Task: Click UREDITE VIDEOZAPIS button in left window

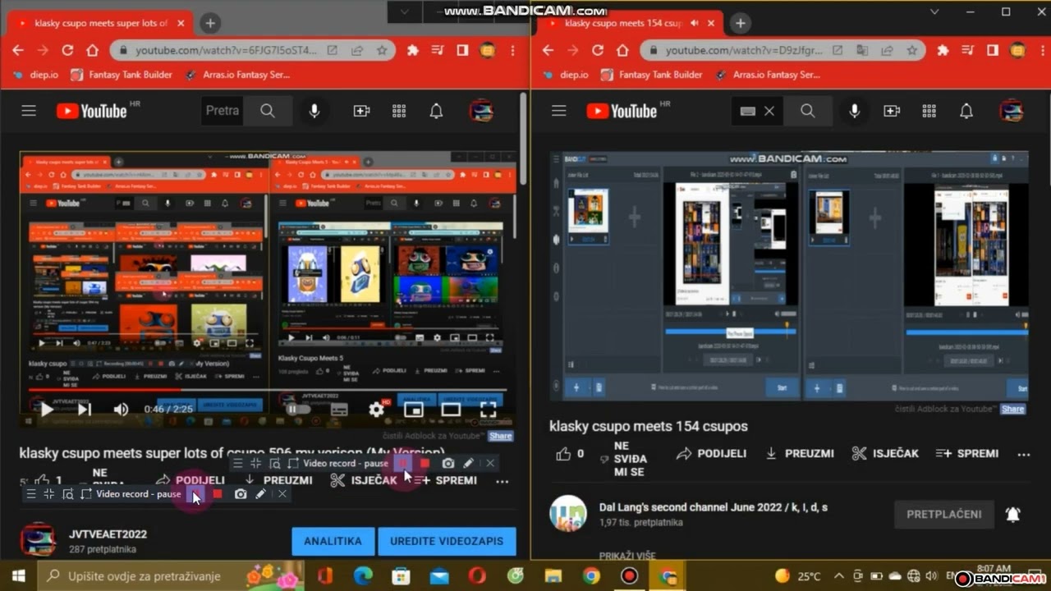Action: [447, 541]
